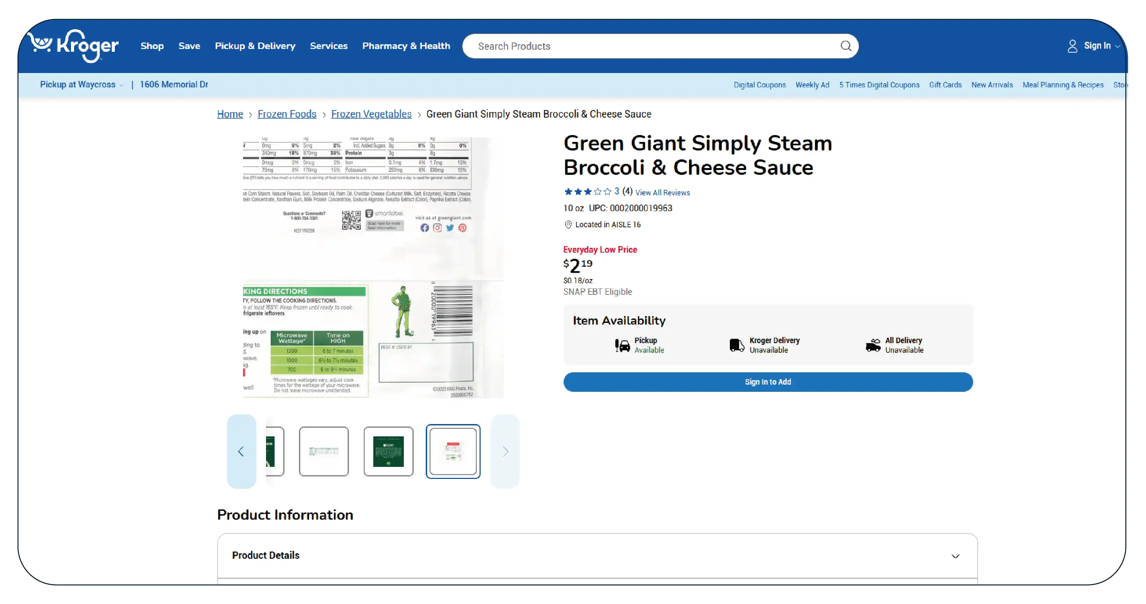
Task: Click the Kroger Delivery truck icon
Action: point(736,345)
